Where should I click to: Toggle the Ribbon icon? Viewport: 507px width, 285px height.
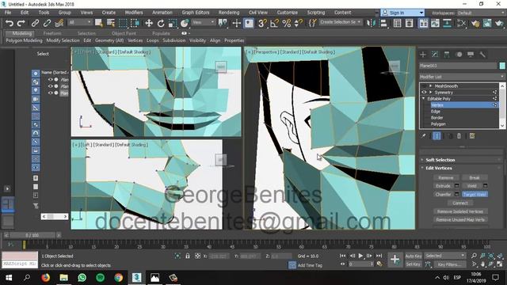coord(423,23)
